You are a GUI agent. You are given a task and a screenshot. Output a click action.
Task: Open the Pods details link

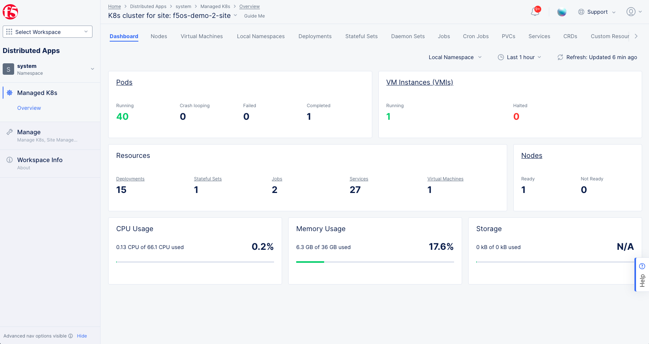124,82
